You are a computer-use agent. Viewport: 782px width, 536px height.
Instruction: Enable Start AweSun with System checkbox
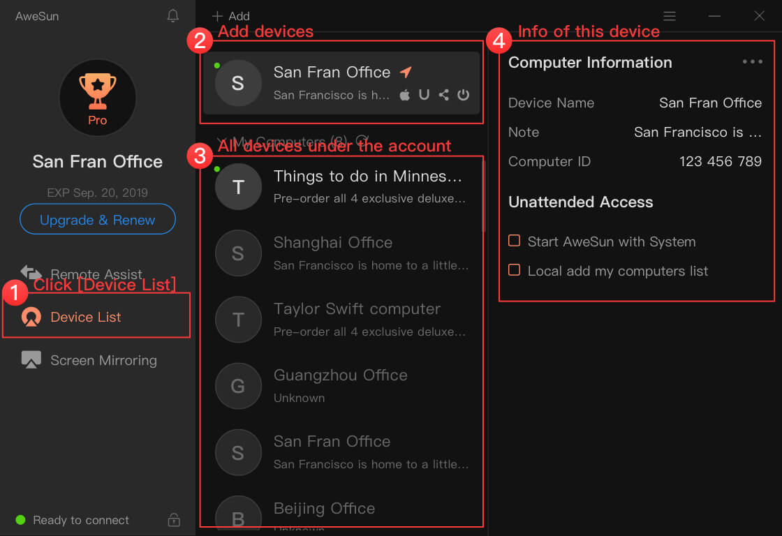coord(515,241)
